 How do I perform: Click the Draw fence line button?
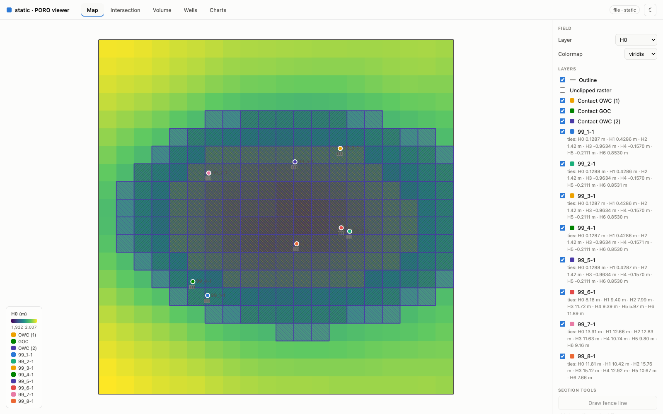pyautogui.click(x=607, y=403)
